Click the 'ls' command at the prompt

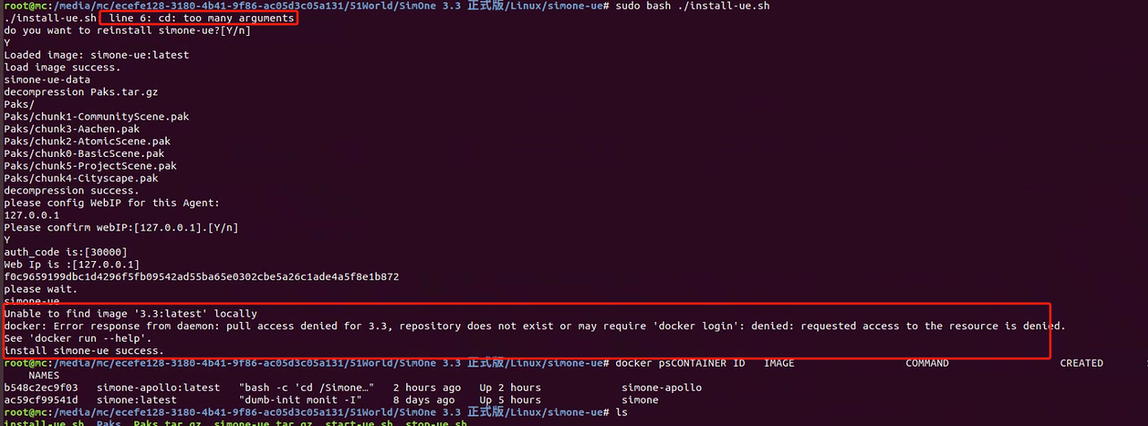tap(622, 413)
